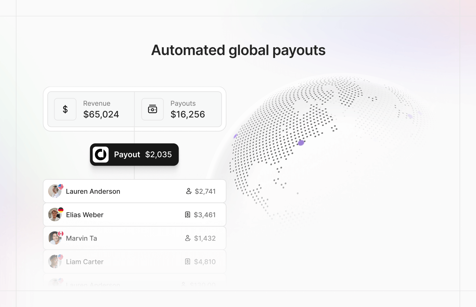Click Elias Weber's German flag badge
Screen dimensions: 476x307
61,210
